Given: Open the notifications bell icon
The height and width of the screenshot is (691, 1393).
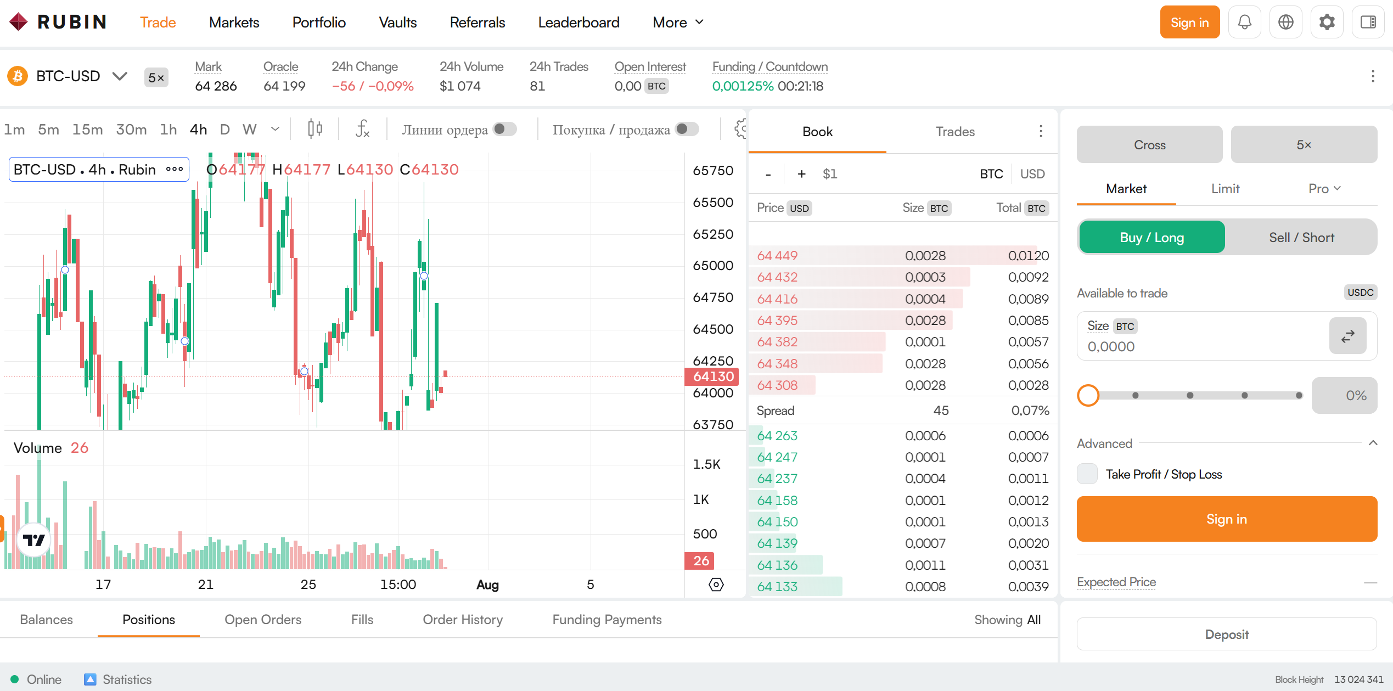Looking at the screenshot, I should click(1244, 23).
